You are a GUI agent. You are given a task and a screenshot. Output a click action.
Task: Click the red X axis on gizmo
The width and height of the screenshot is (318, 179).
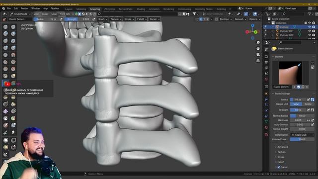tap(247, 32)
